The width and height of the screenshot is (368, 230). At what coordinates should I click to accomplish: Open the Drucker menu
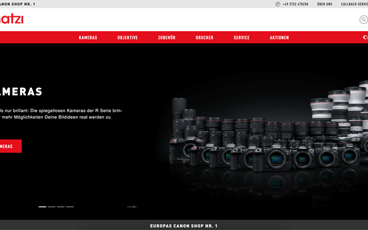pos(205,37)
